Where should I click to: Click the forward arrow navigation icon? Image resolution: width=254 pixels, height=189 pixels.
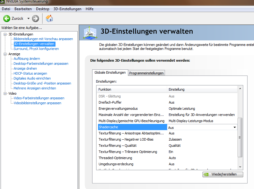(x=35, y=18)
